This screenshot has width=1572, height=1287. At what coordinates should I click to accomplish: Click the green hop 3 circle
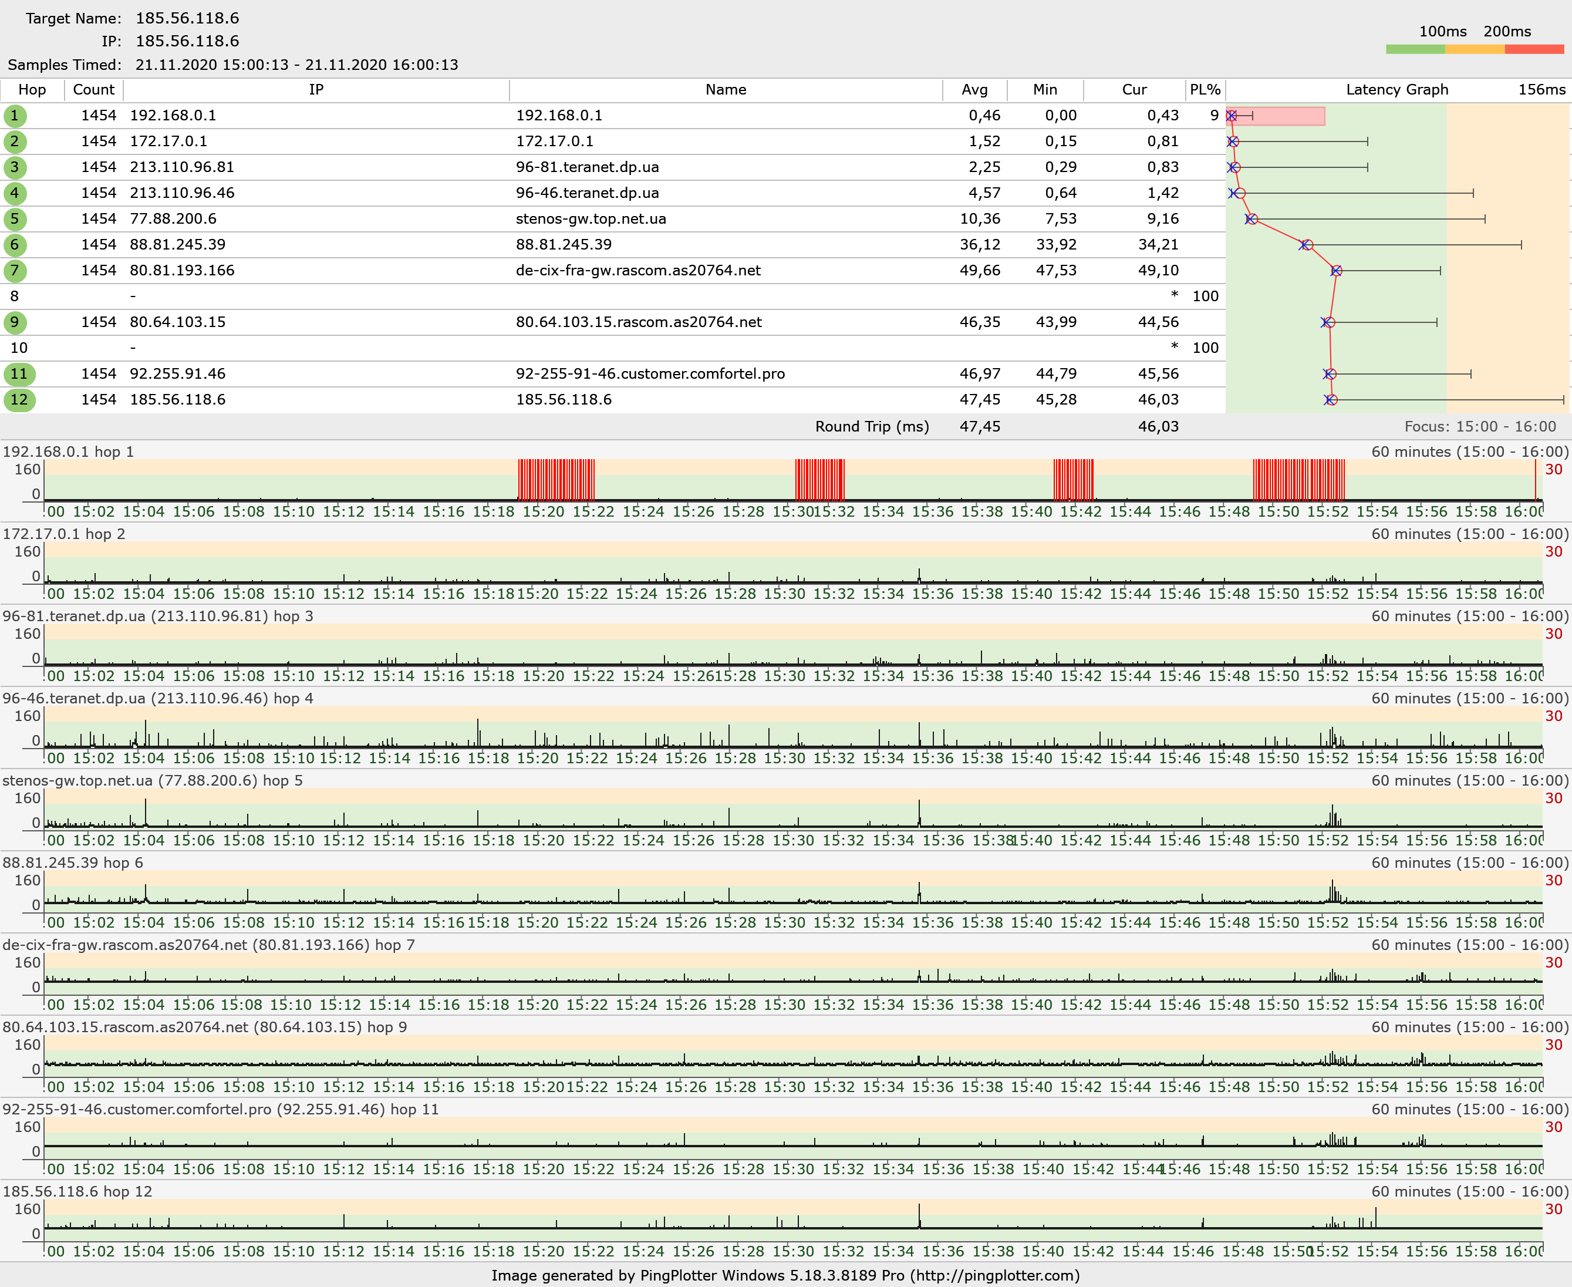[x=15, y=167]
